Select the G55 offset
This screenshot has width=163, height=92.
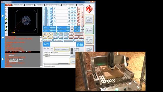[x=61, y=34]
